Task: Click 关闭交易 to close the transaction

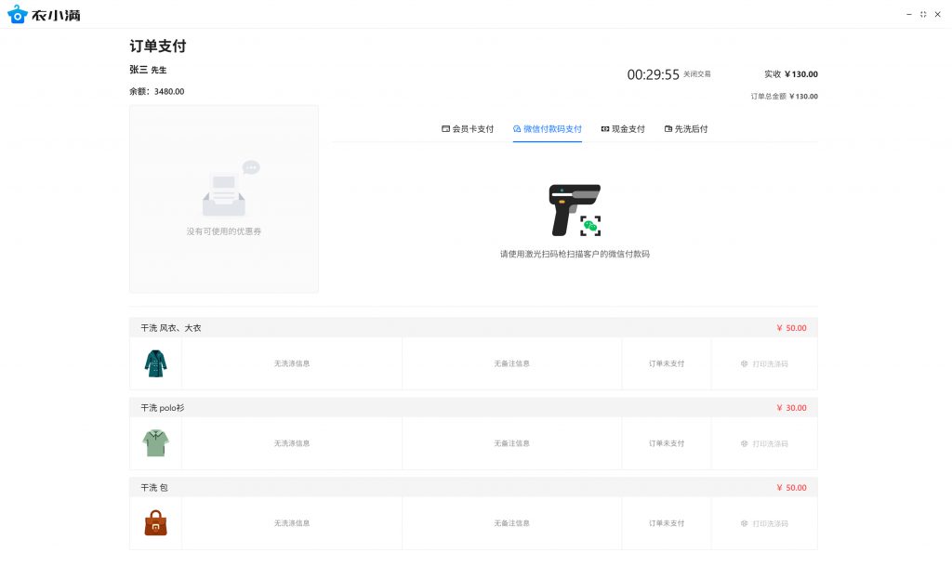Action: click(697, 73)
